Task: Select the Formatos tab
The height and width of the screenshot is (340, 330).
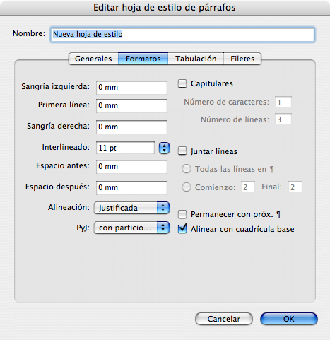Action: coord(143,59)
